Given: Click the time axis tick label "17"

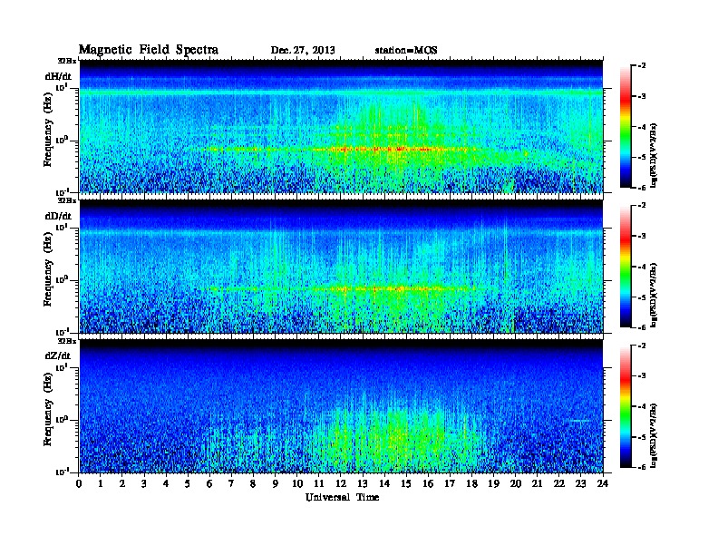Looking at the screenshot, I should (450, 483).
